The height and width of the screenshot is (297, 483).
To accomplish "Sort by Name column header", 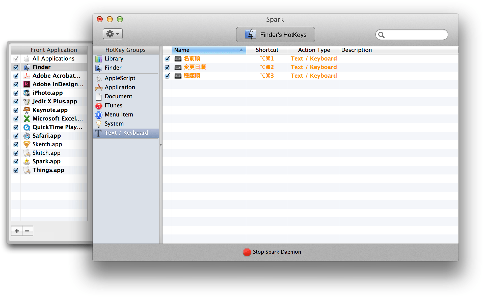I will [x=209, y=50].
